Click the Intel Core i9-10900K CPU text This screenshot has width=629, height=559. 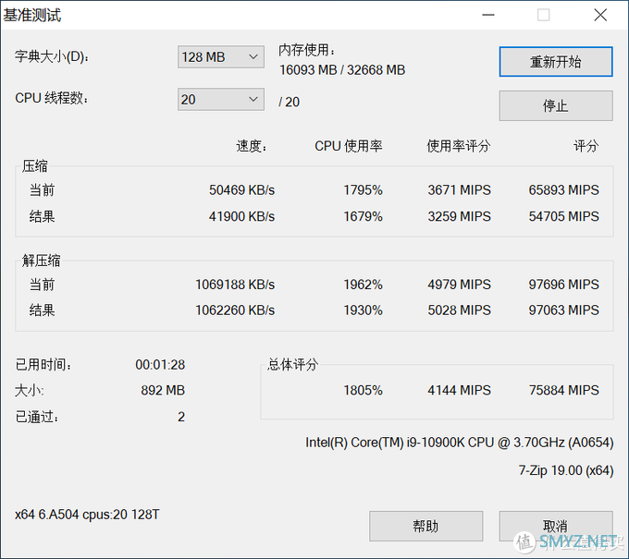pyautogui.click(x=460, y=443)
